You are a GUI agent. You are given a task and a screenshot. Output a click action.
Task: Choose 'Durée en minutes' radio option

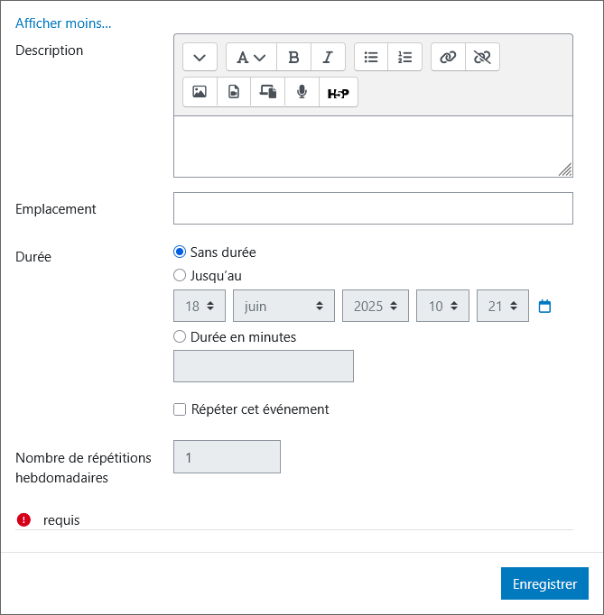180,337
